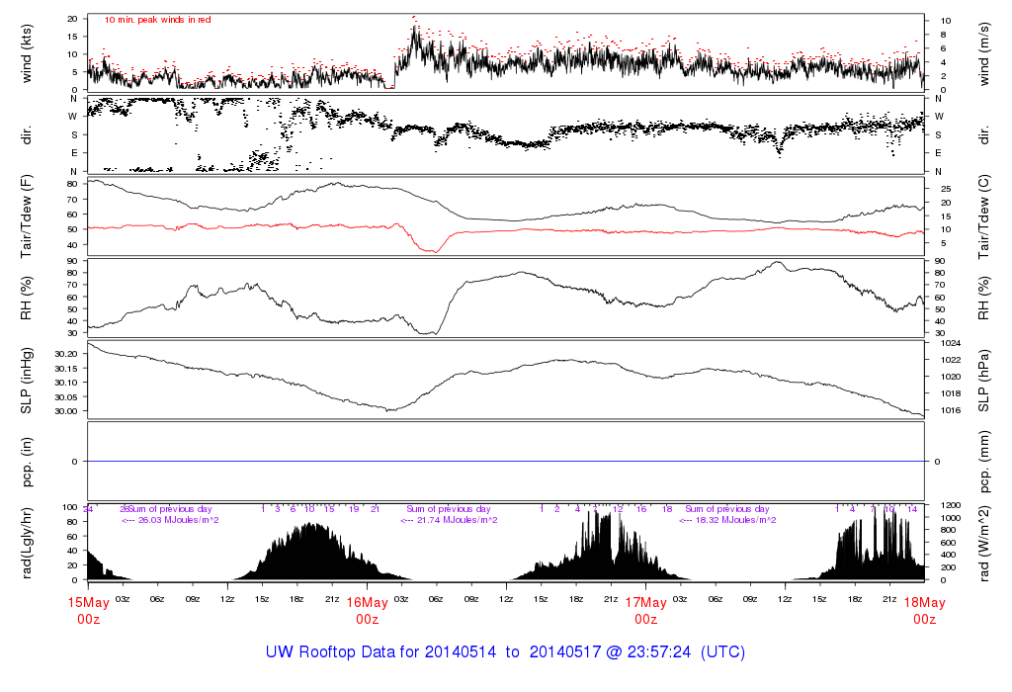Image resolution: width=1012 pixels, height=692 pixels.
Task: Click the '16May' date label
Action: (368, 603)
